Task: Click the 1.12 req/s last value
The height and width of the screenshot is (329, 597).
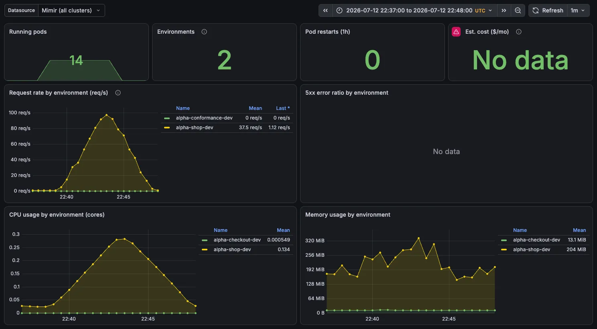Action: tap(279, 128)
